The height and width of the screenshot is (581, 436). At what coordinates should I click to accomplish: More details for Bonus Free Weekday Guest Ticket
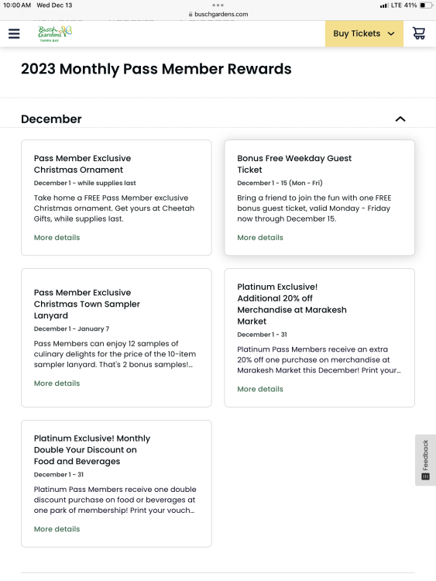point(260,238)
